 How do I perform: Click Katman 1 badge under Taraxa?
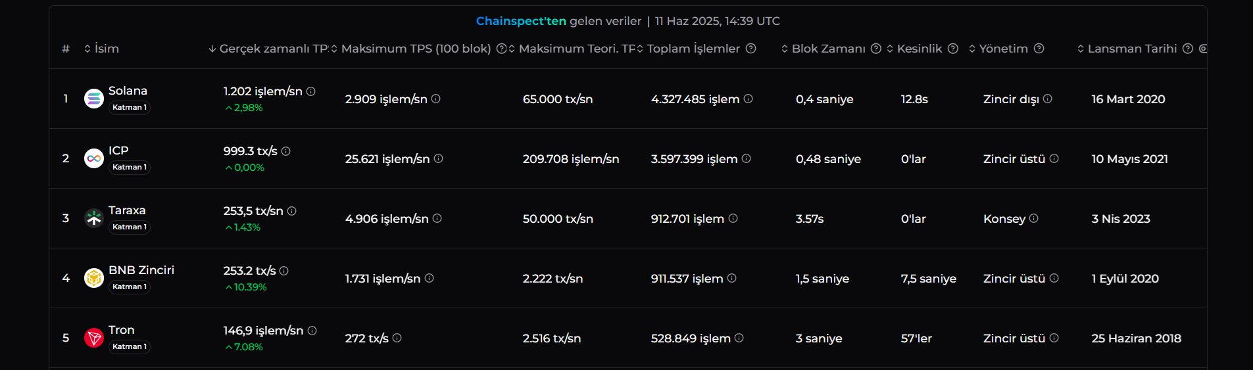pos(130,227)
